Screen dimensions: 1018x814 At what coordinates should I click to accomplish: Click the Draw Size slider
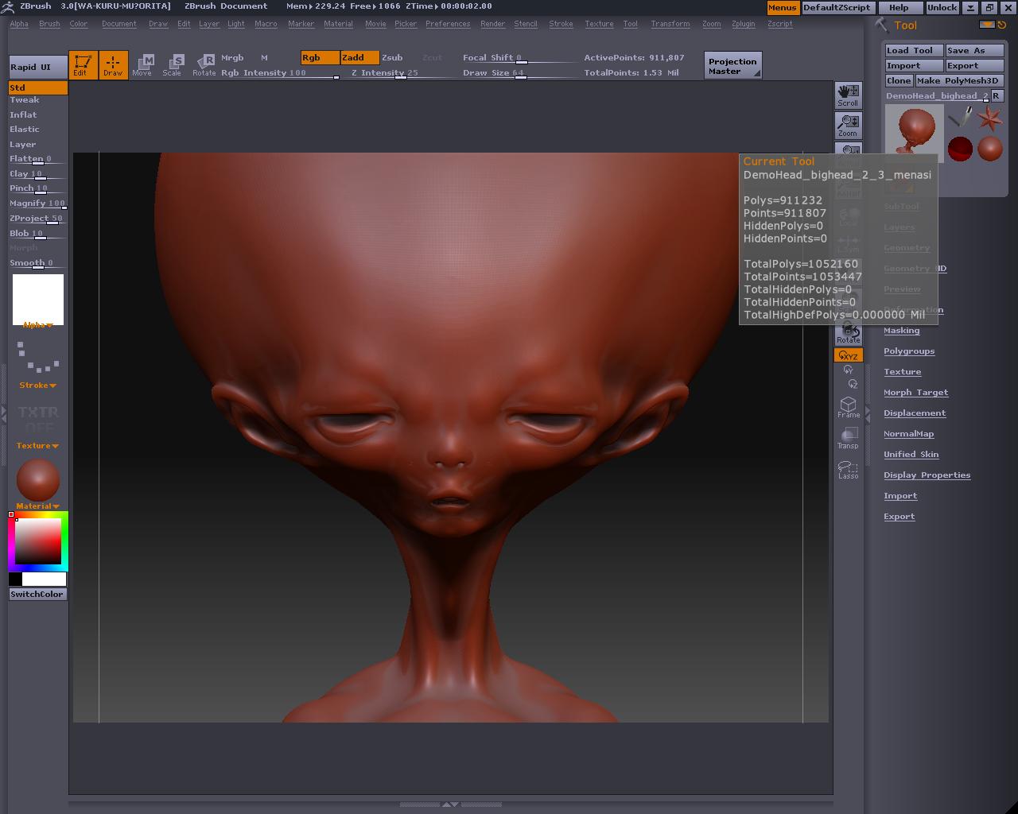click(521, 73)
